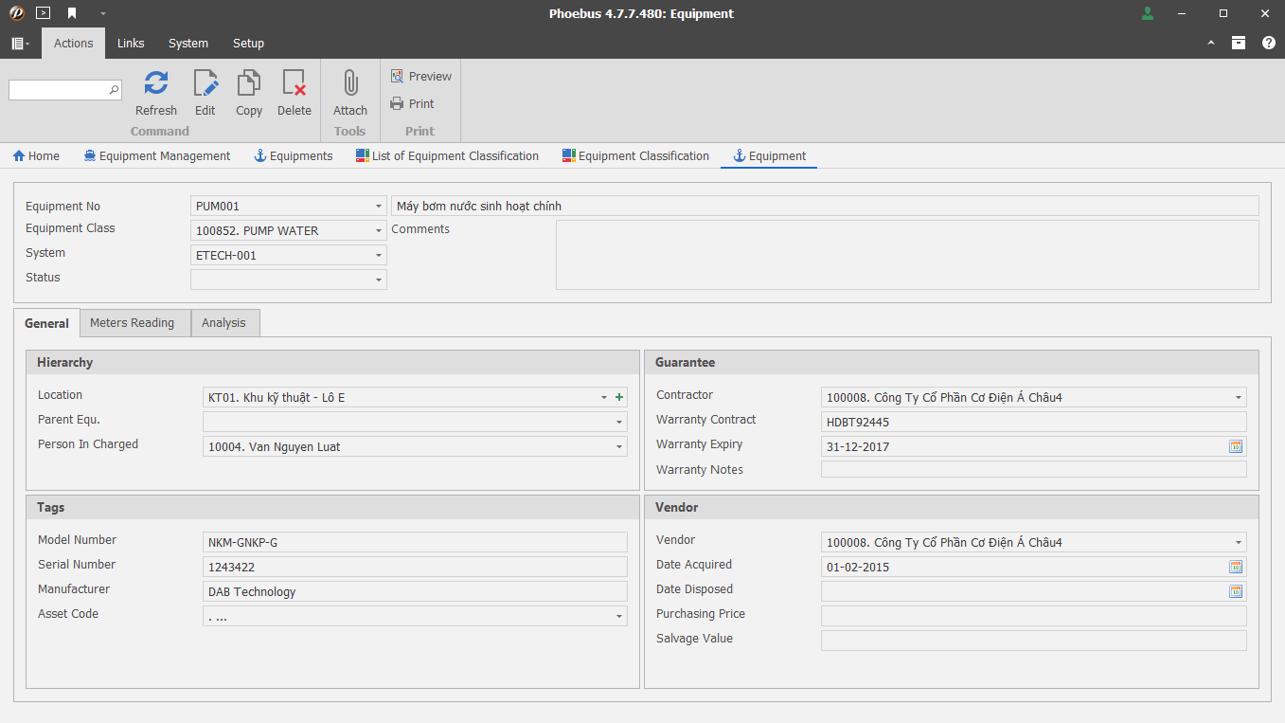The width and height of the screenshot is (1285, 723).
Task: Click the Warranty Notes field
Action: (x=1034, y=469)
